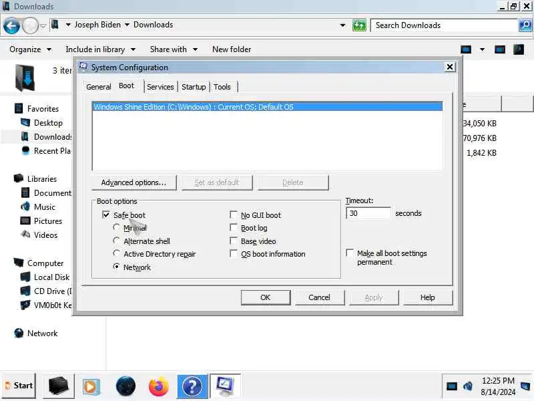Check Make all boot settings permanent
The image size is (534, 401).
(350, 253)
